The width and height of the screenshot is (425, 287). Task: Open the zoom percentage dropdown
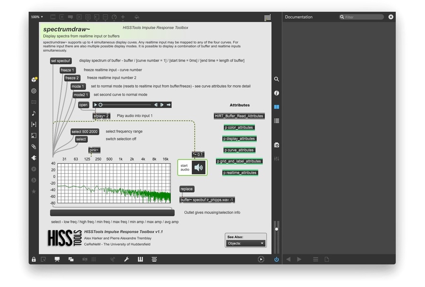point(37,17)
